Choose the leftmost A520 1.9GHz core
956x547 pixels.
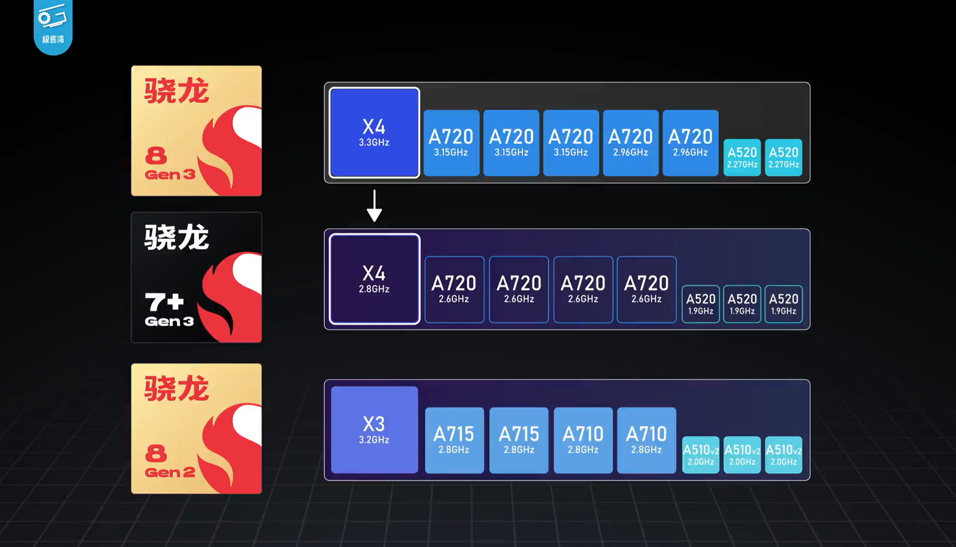701,304
